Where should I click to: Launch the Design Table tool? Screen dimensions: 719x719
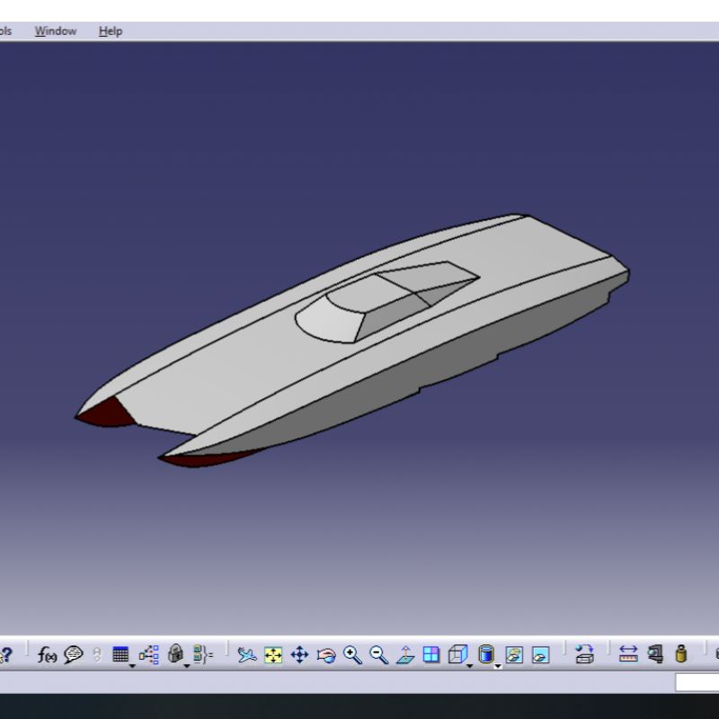[121, 654]
